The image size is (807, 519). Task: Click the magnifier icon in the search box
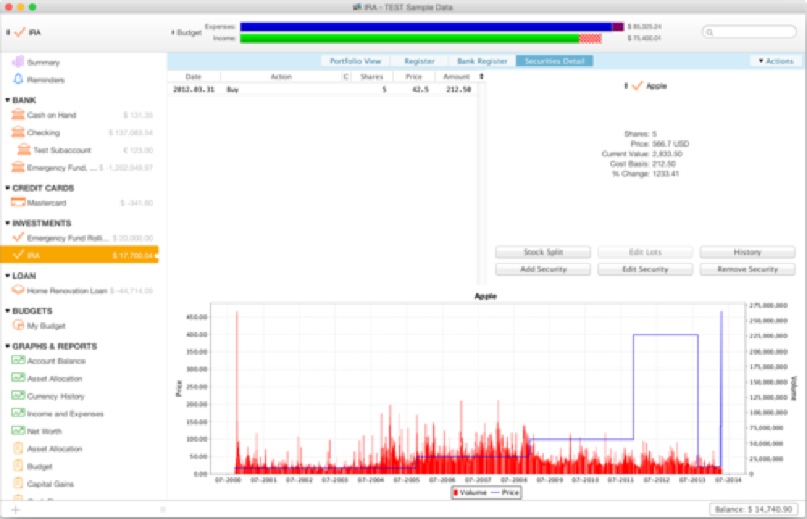(710, 32)
